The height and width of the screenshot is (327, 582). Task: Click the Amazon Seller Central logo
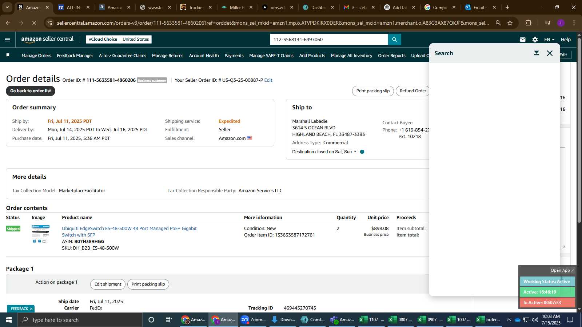[47, 39]
